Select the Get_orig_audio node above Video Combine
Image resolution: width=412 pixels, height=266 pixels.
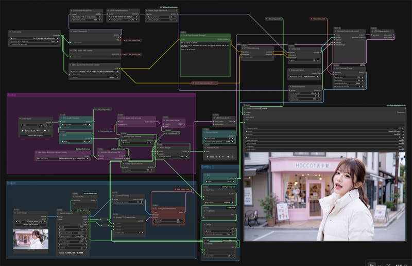(x=274, y=19)
